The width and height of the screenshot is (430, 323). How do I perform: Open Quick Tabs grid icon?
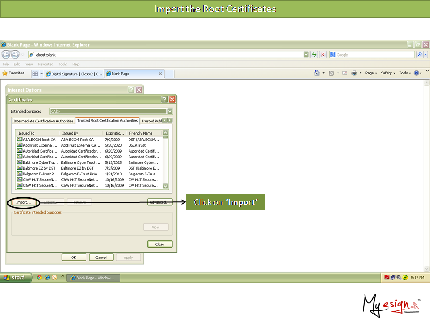coord(35,74)
